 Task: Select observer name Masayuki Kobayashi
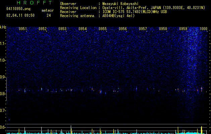click(x=120, y=4)
